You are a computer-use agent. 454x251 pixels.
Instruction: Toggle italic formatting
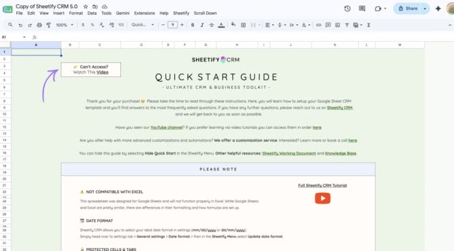pyautogui.click(x=202, y=25)
